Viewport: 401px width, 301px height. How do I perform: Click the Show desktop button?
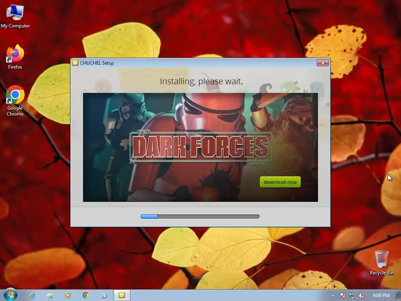point(398,296)
